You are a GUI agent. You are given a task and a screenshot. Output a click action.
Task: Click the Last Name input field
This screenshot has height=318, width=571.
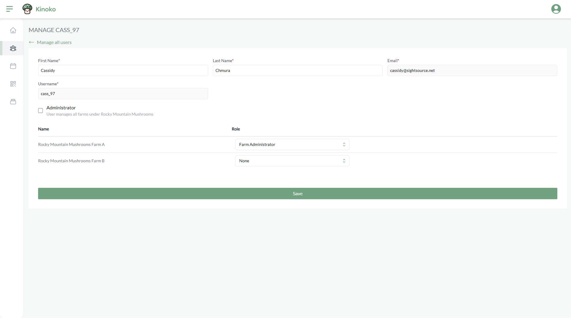[x=297, y=70]
